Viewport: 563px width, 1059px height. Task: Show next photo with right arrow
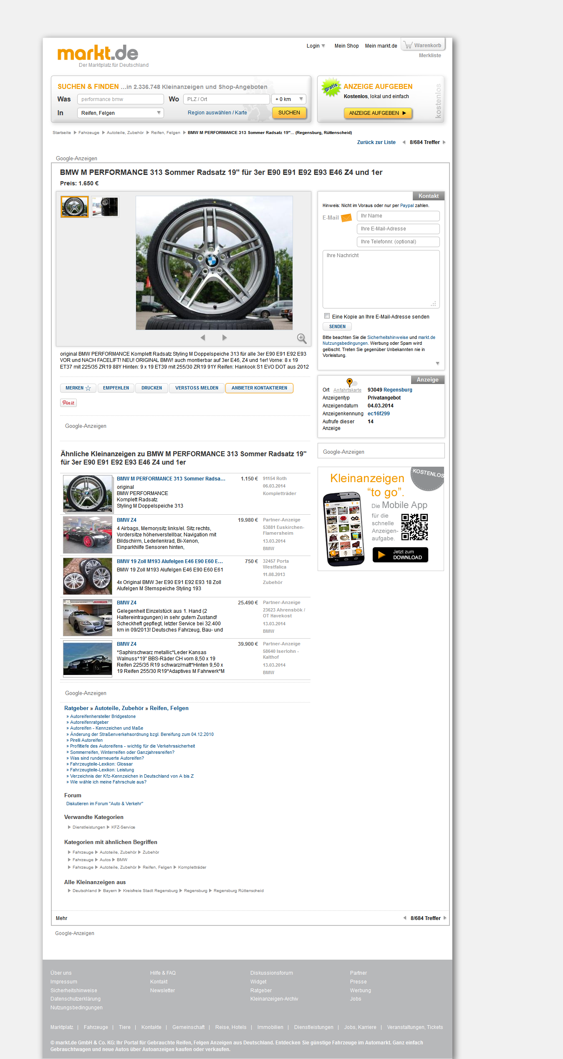[225, 337]
